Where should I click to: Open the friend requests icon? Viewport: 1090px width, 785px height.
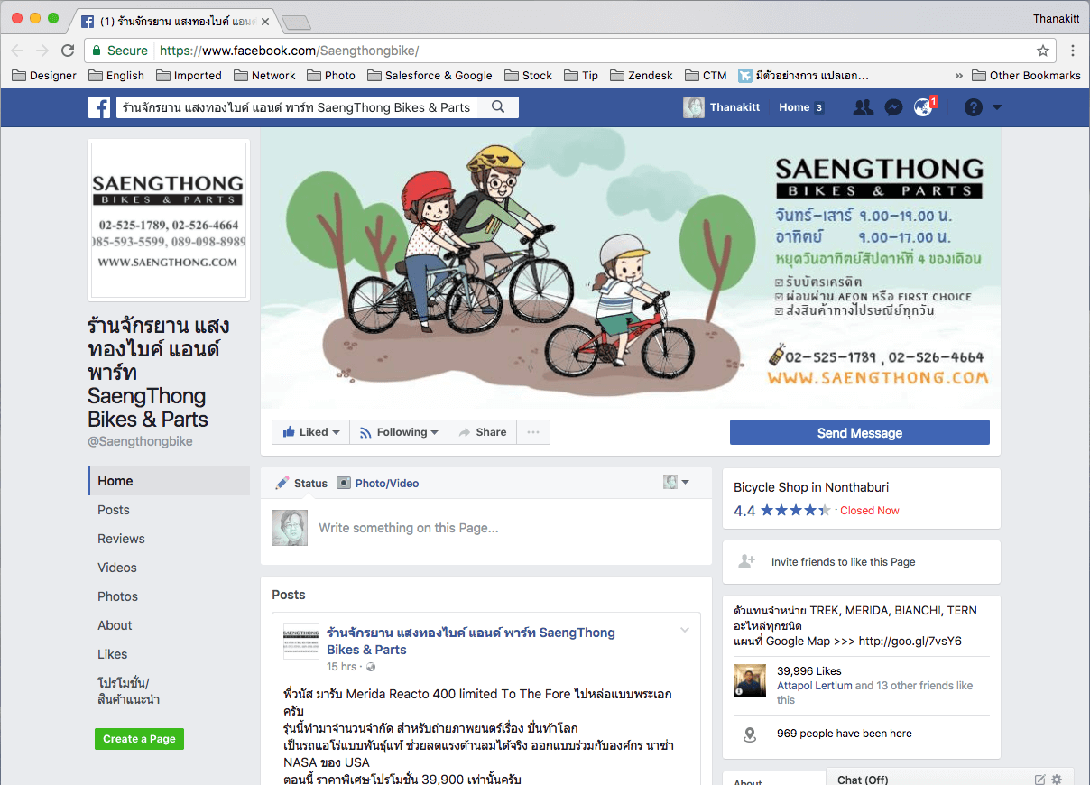(x=863, y=107)
